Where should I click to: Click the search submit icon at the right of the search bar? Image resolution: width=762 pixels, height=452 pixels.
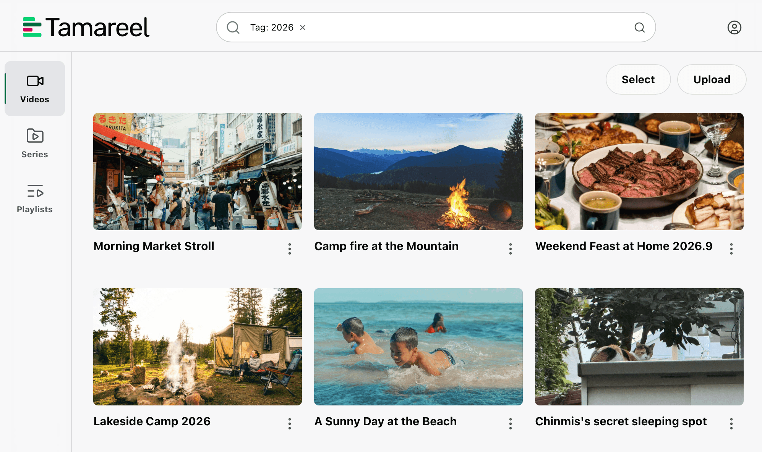pos(640,27)
